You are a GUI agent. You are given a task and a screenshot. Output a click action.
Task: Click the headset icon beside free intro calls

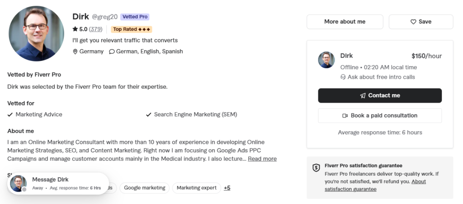coord(343,77)
